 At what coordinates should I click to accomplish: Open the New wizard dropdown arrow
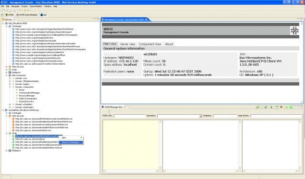[x=7, y=10]
